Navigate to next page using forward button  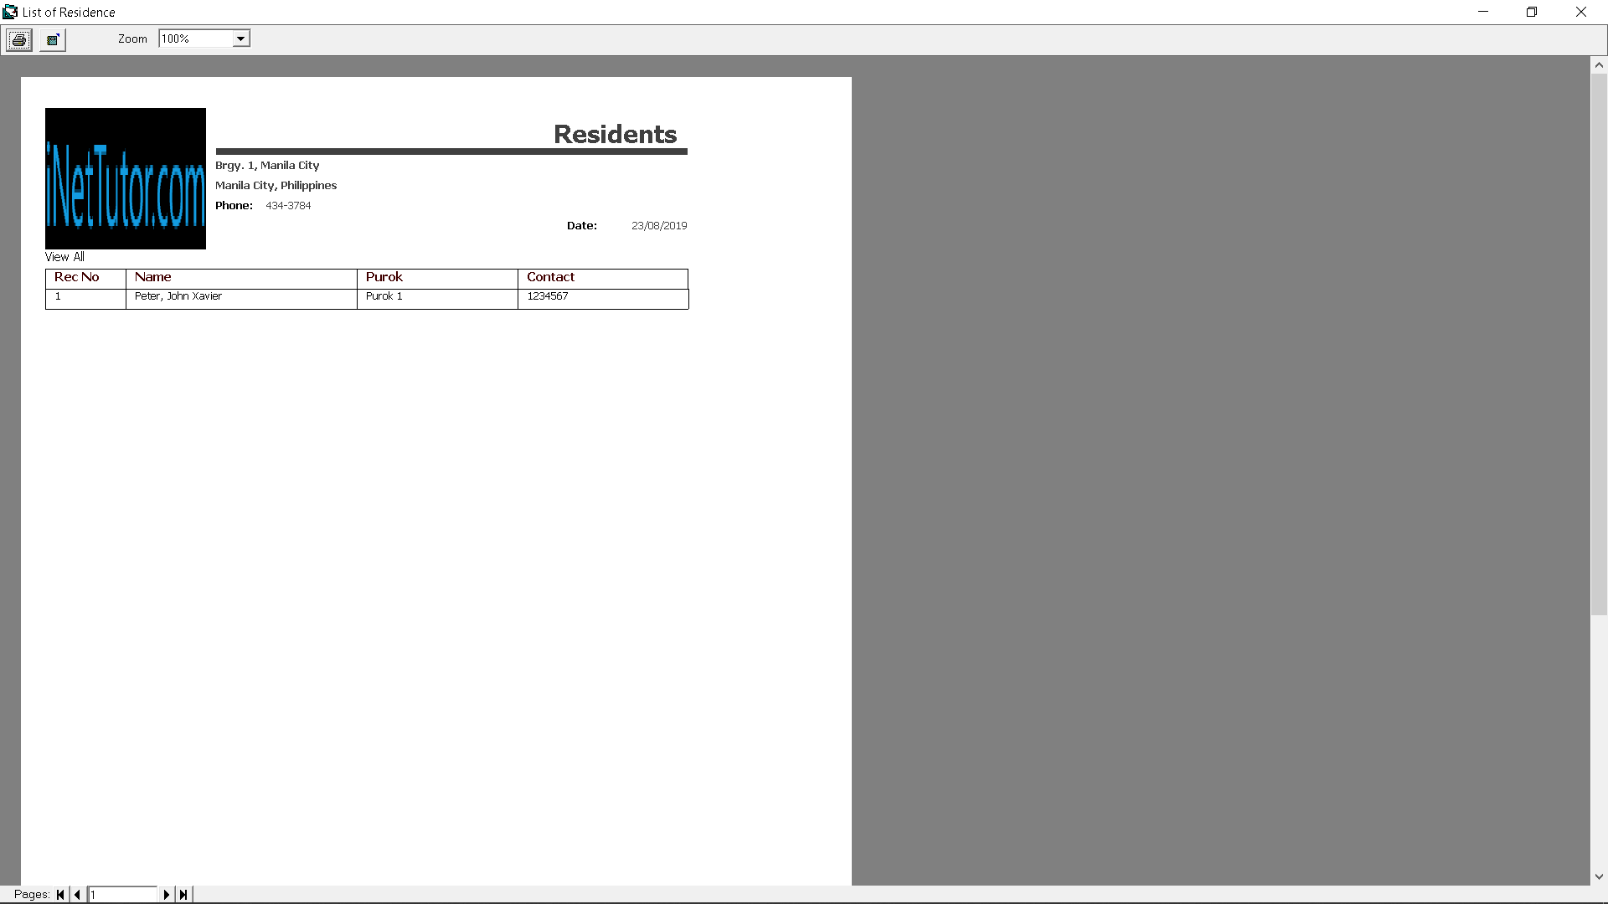pyautogui.click(x=166, y=894)
